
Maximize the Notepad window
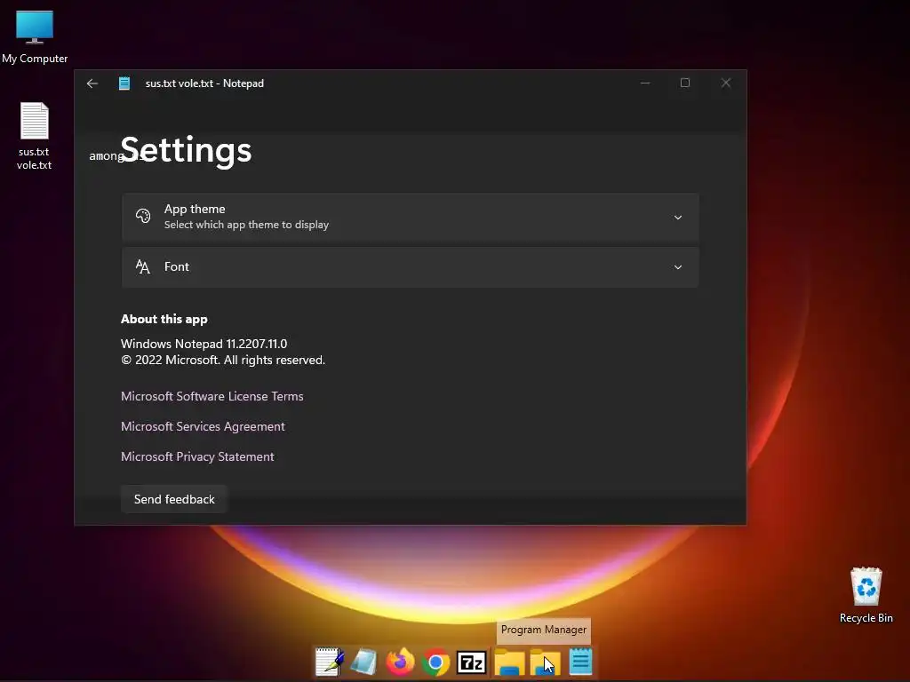tap(685, 83)
